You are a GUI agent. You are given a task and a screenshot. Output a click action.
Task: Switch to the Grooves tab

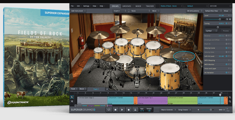point(127,6)
